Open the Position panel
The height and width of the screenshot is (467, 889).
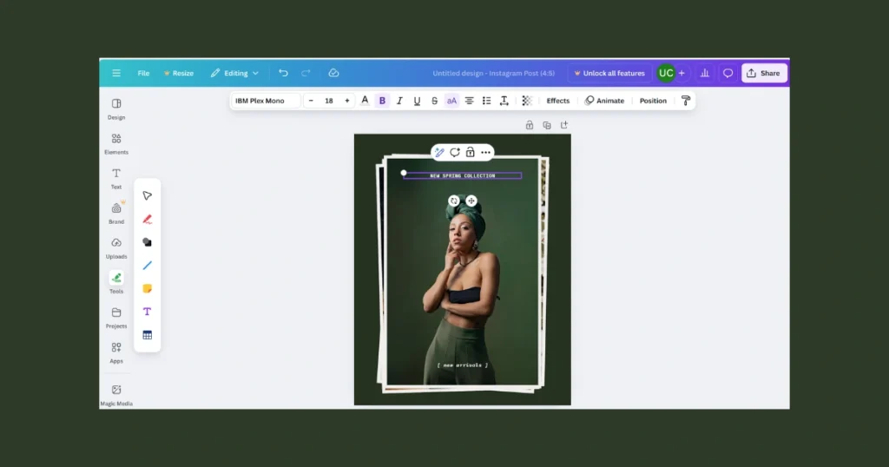(653, 101)
